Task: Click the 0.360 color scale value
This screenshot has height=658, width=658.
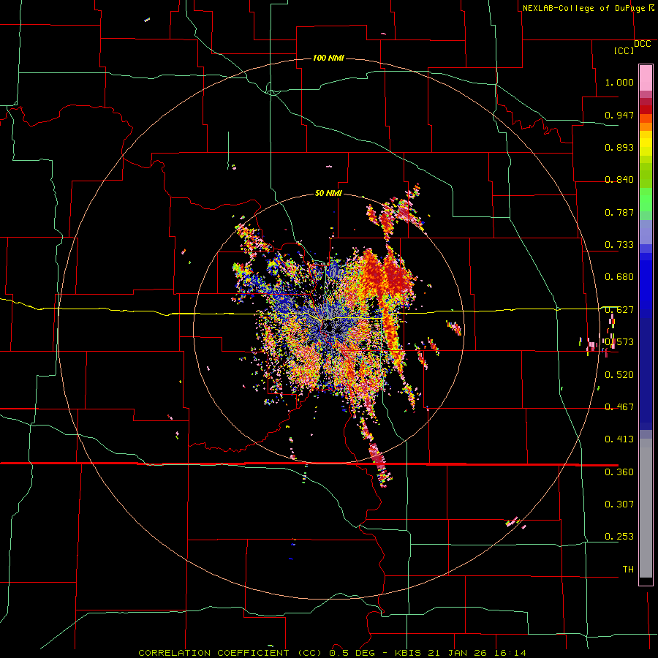Action: pyautogui.click(x=619, y=472)
